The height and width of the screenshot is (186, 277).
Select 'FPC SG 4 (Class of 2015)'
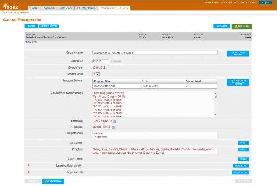(x=107, y=110)
